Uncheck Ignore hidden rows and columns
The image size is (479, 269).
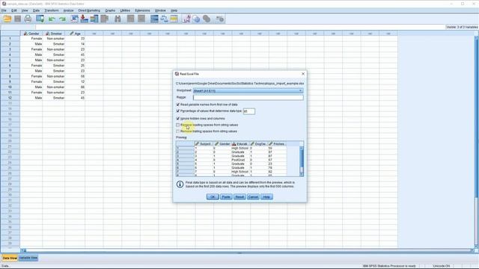coord(178,118)
